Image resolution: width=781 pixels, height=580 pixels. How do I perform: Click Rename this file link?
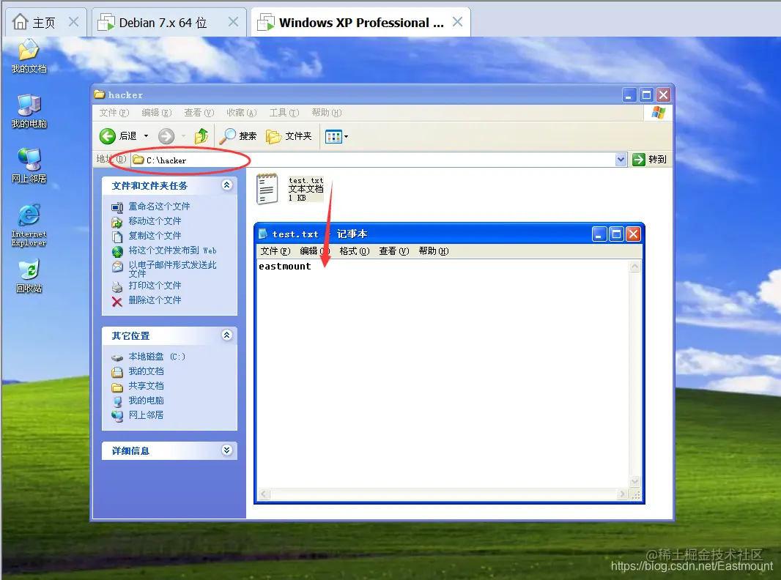[159, 206]
